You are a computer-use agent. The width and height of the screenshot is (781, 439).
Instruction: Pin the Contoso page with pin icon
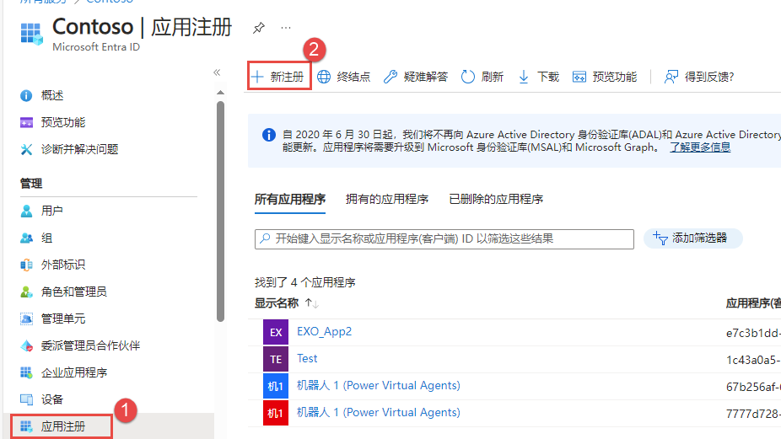pyautogui.click(x=259, y=28)
